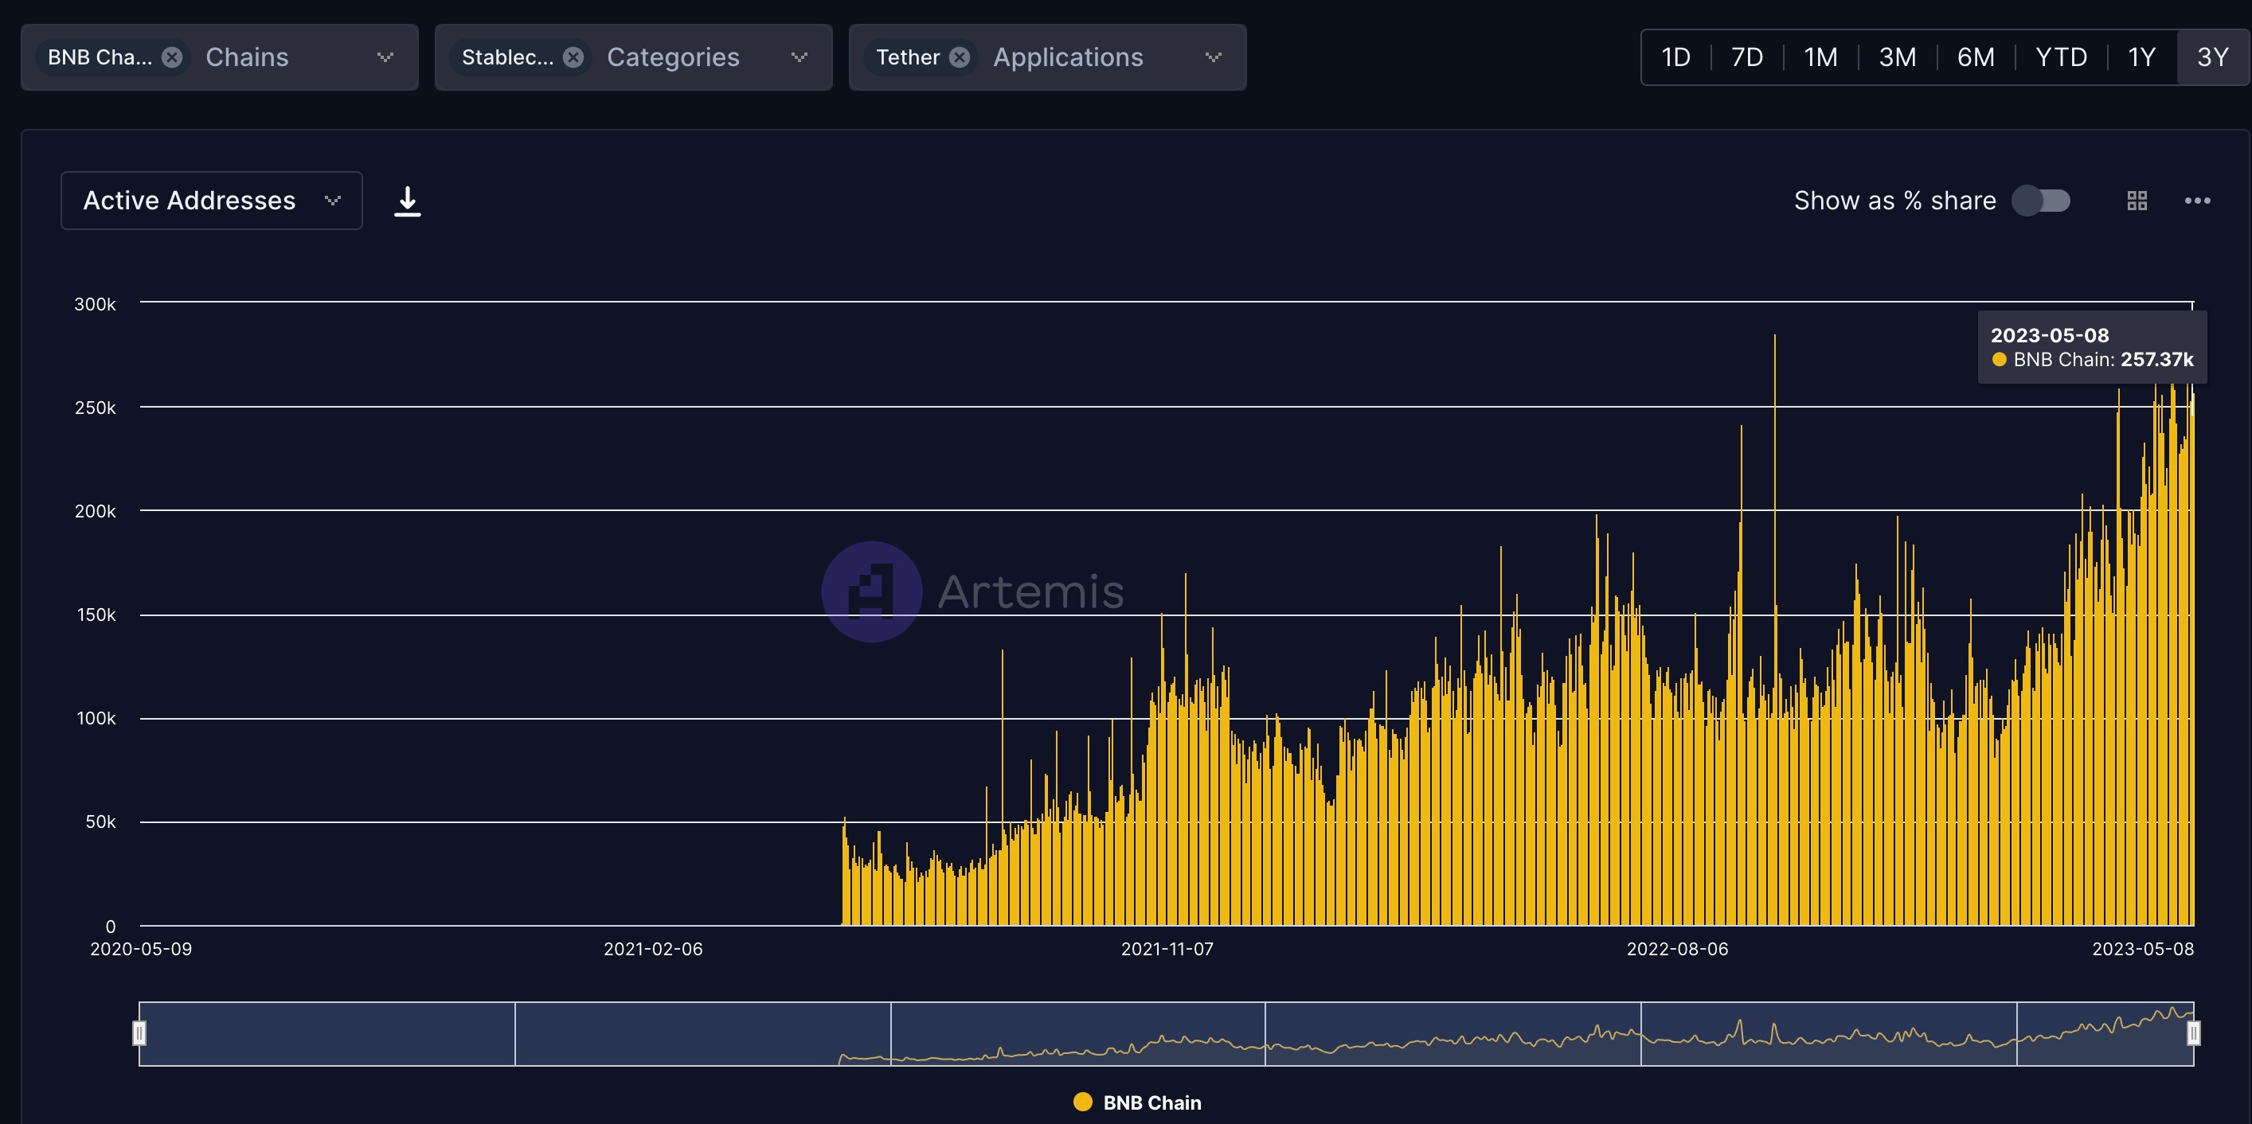Expand the Active Addresses metric selector
Image resolution: width=2252 pixels, height=1124 pixels.
point(212,200)
